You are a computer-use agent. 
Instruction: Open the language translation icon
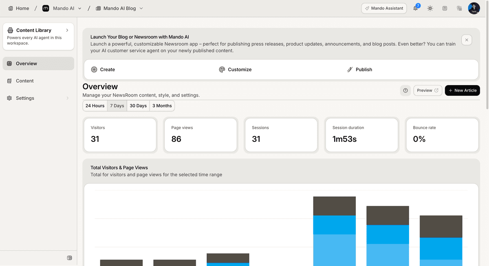(459, 8)
